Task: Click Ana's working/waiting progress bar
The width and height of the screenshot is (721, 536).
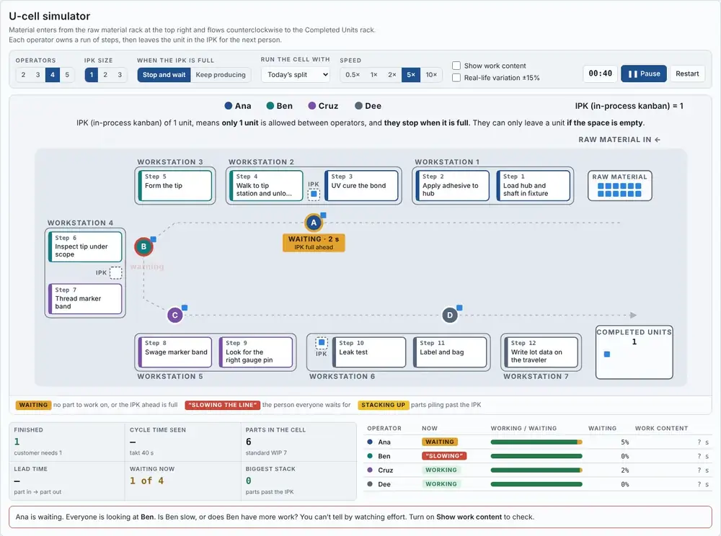Action: pos(536,442)
